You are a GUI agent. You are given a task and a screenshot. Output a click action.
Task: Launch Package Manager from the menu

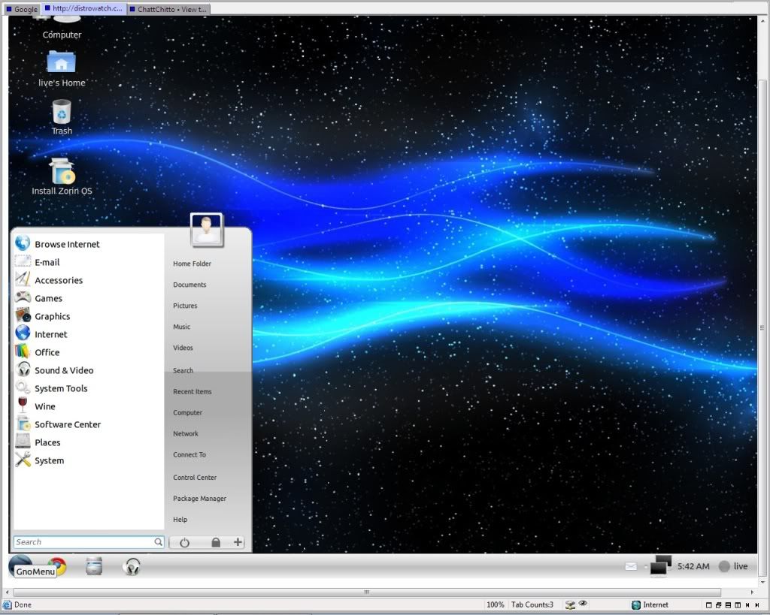[200, 499]
